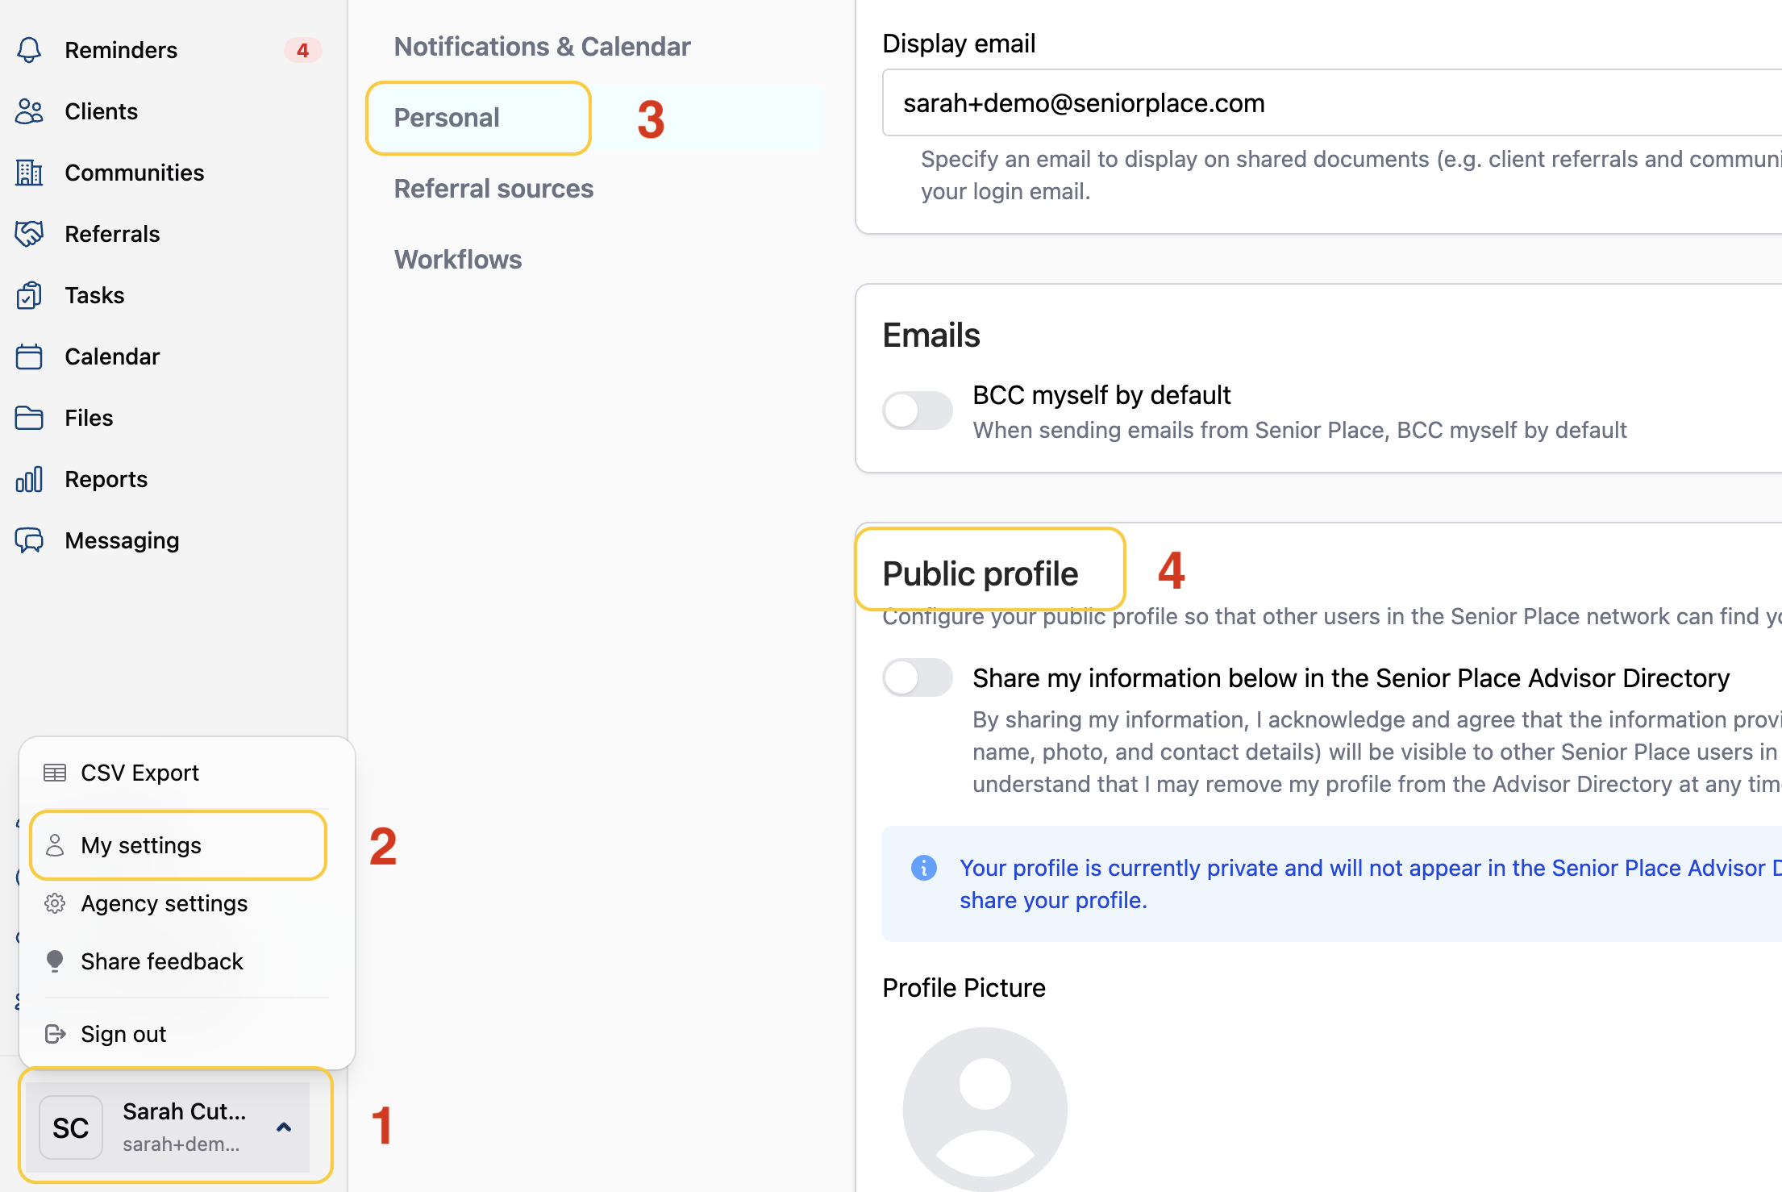Click Sign out
1782x1192 pixels.
123,1034
